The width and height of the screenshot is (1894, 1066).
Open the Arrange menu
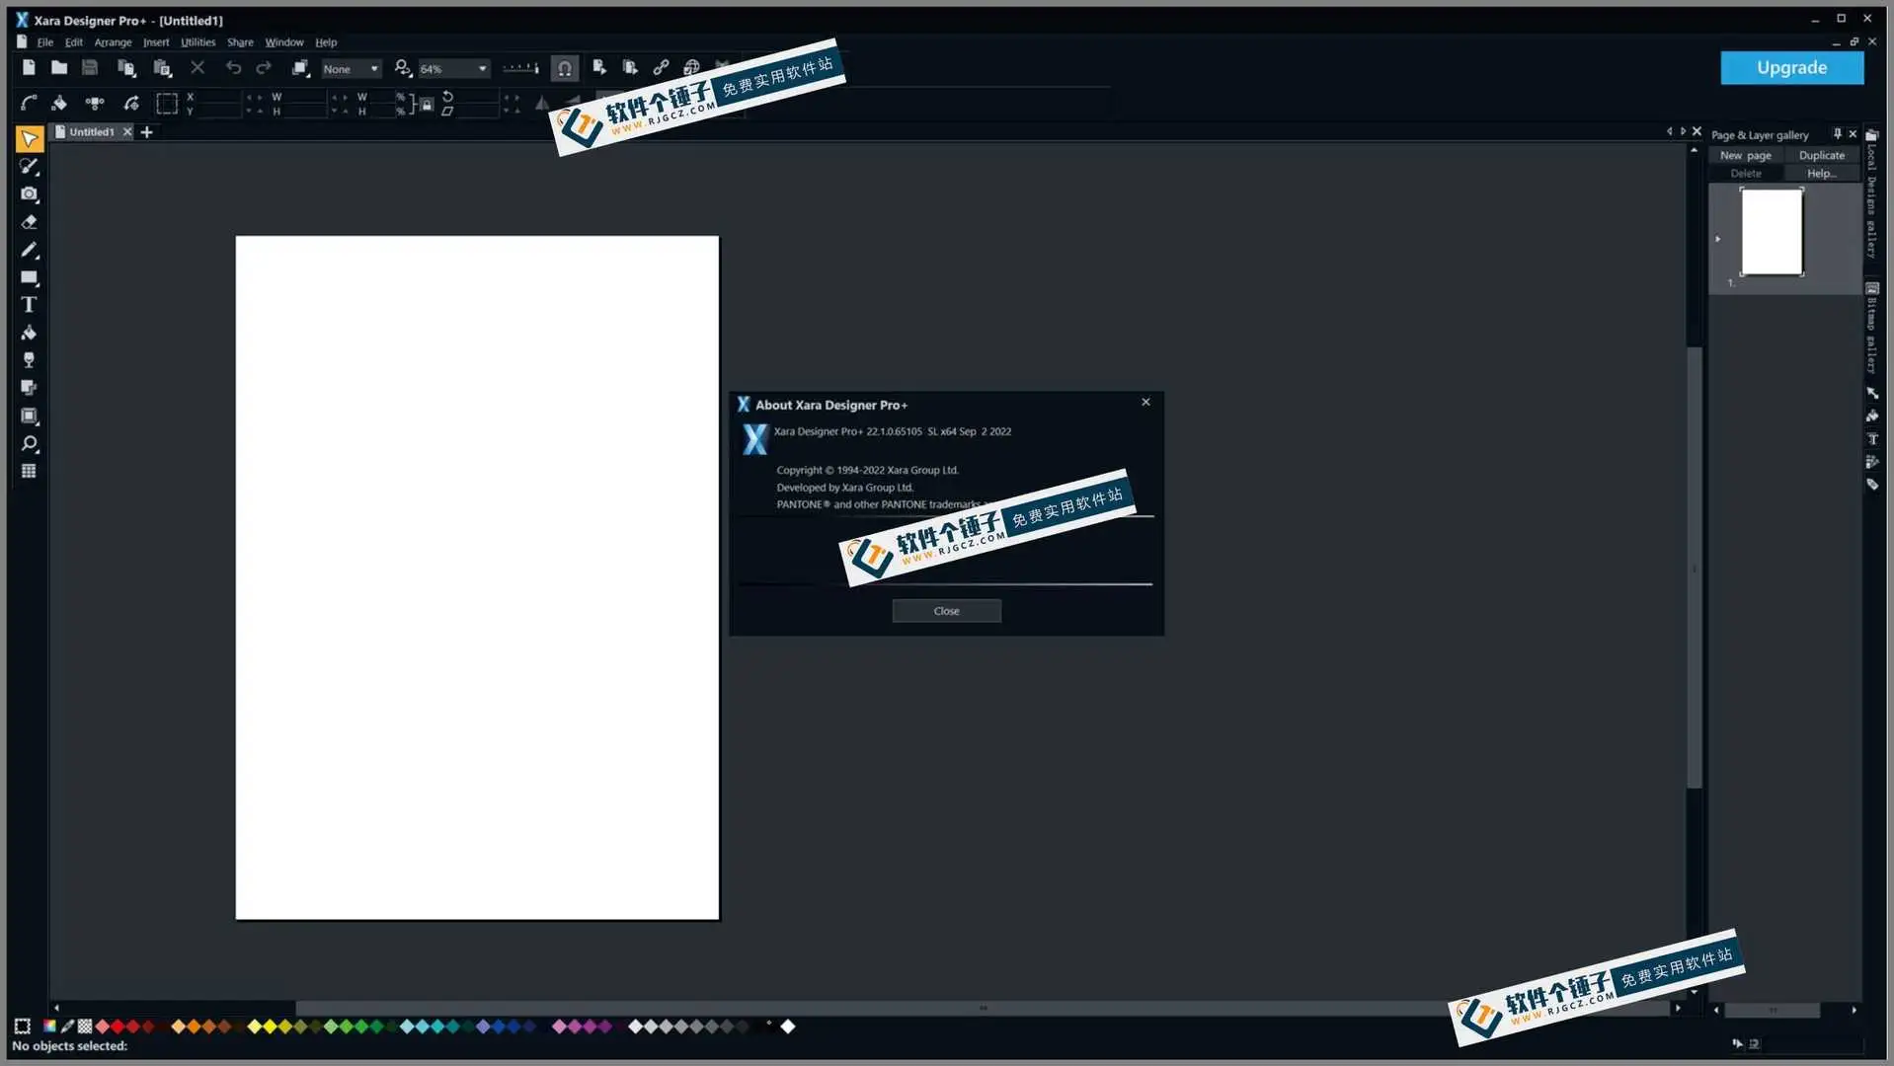click(113, 42)
